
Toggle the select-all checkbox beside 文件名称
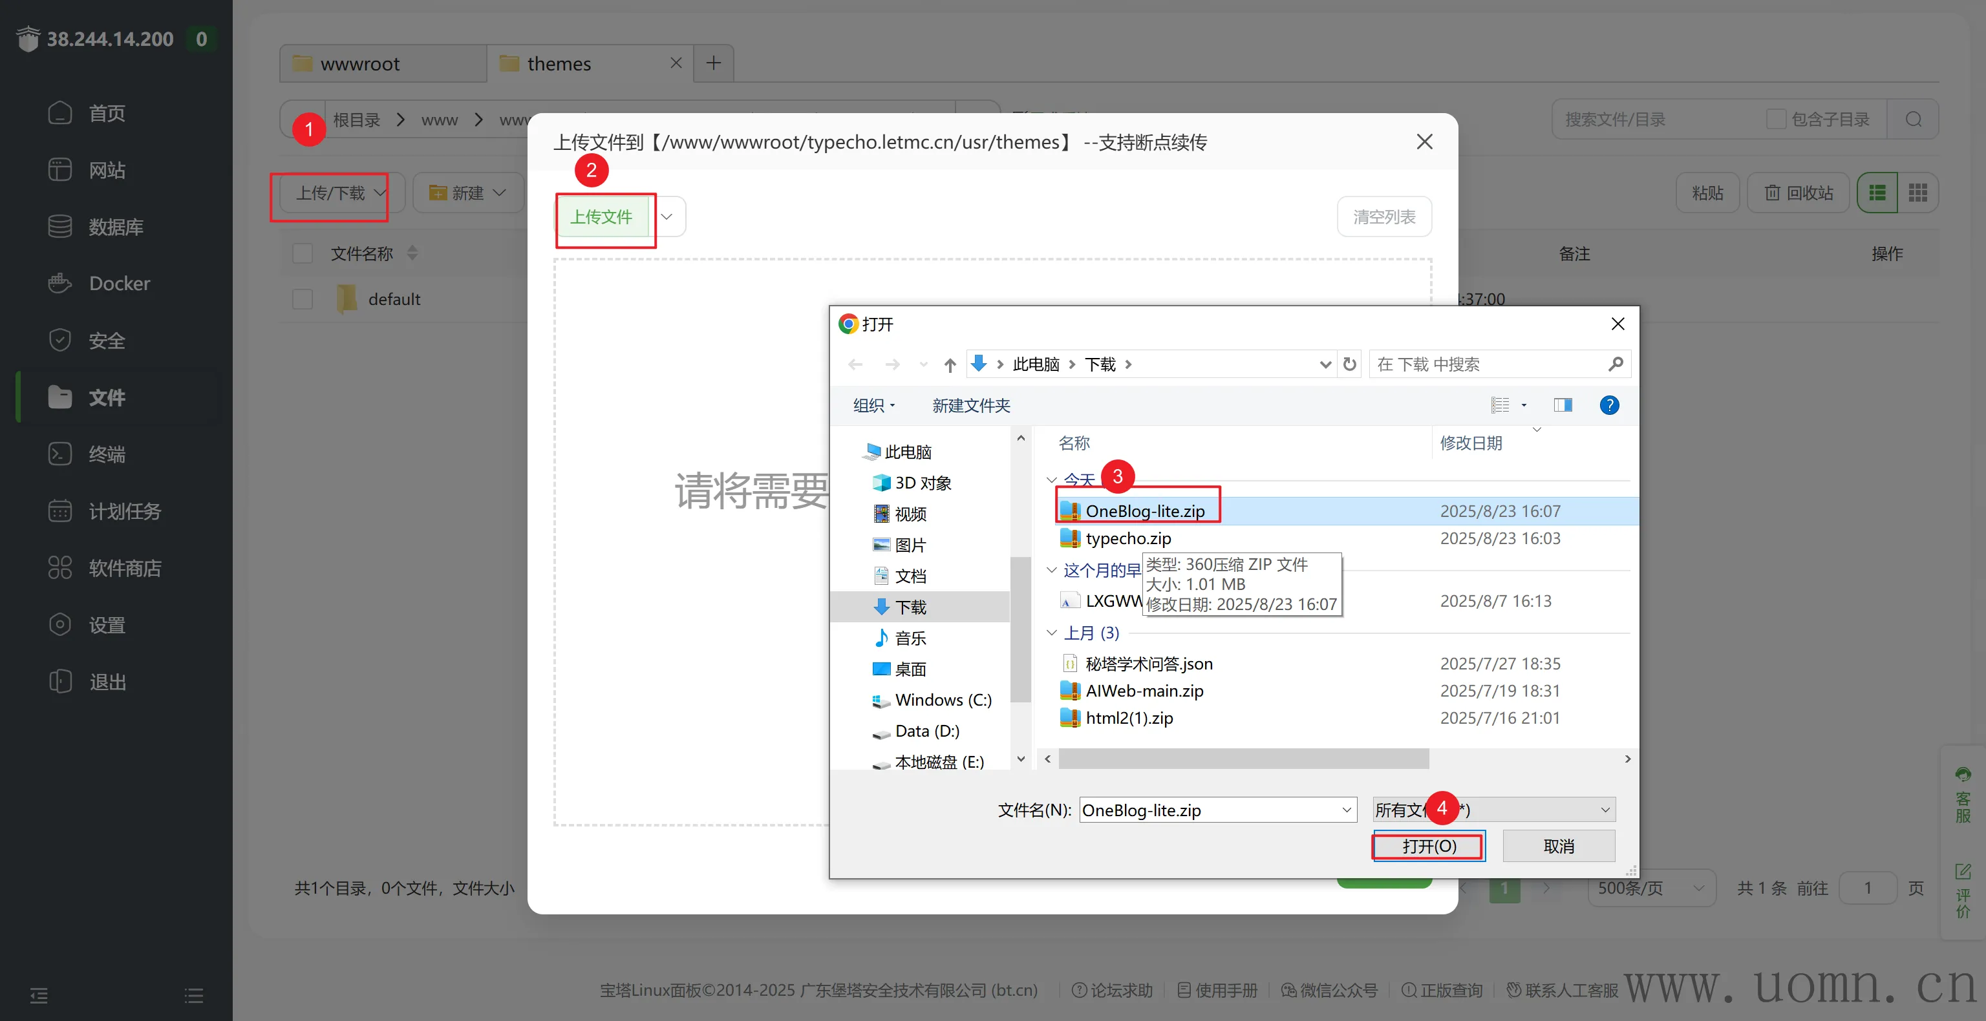[x=302, y=253]
